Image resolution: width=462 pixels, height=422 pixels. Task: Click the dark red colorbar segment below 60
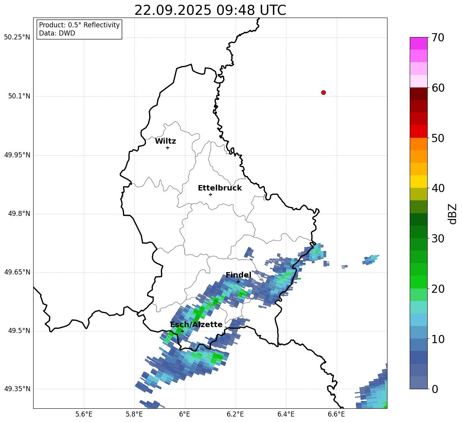418,94
